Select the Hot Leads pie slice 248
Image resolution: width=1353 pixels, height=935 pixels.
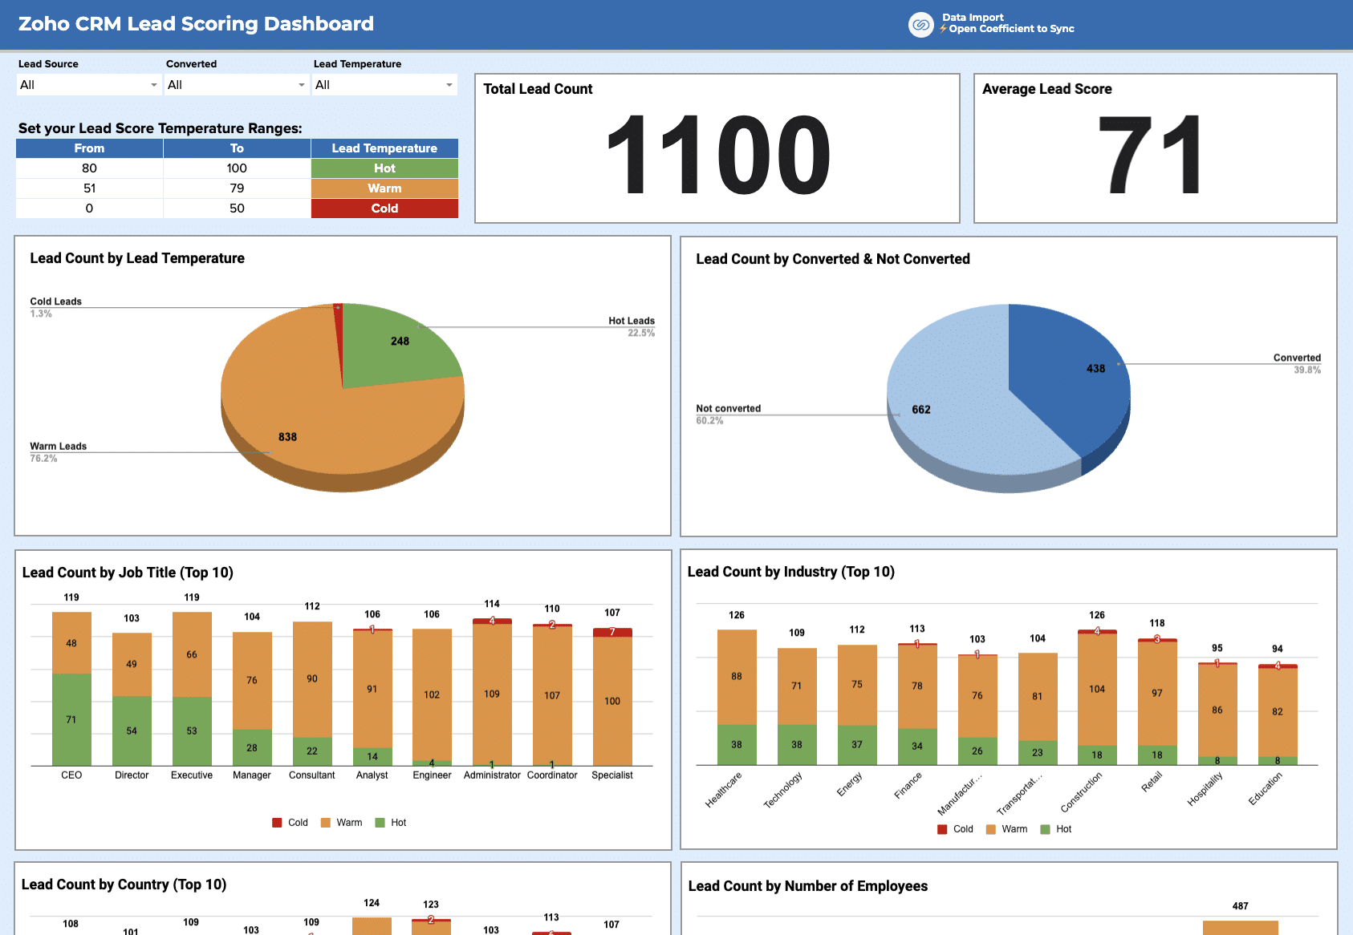400,342
